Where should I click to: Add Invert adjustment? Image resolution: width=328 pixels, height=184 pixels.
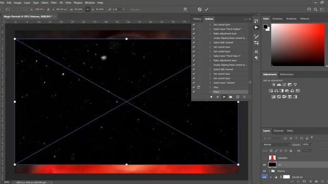(x=273, y=97)
